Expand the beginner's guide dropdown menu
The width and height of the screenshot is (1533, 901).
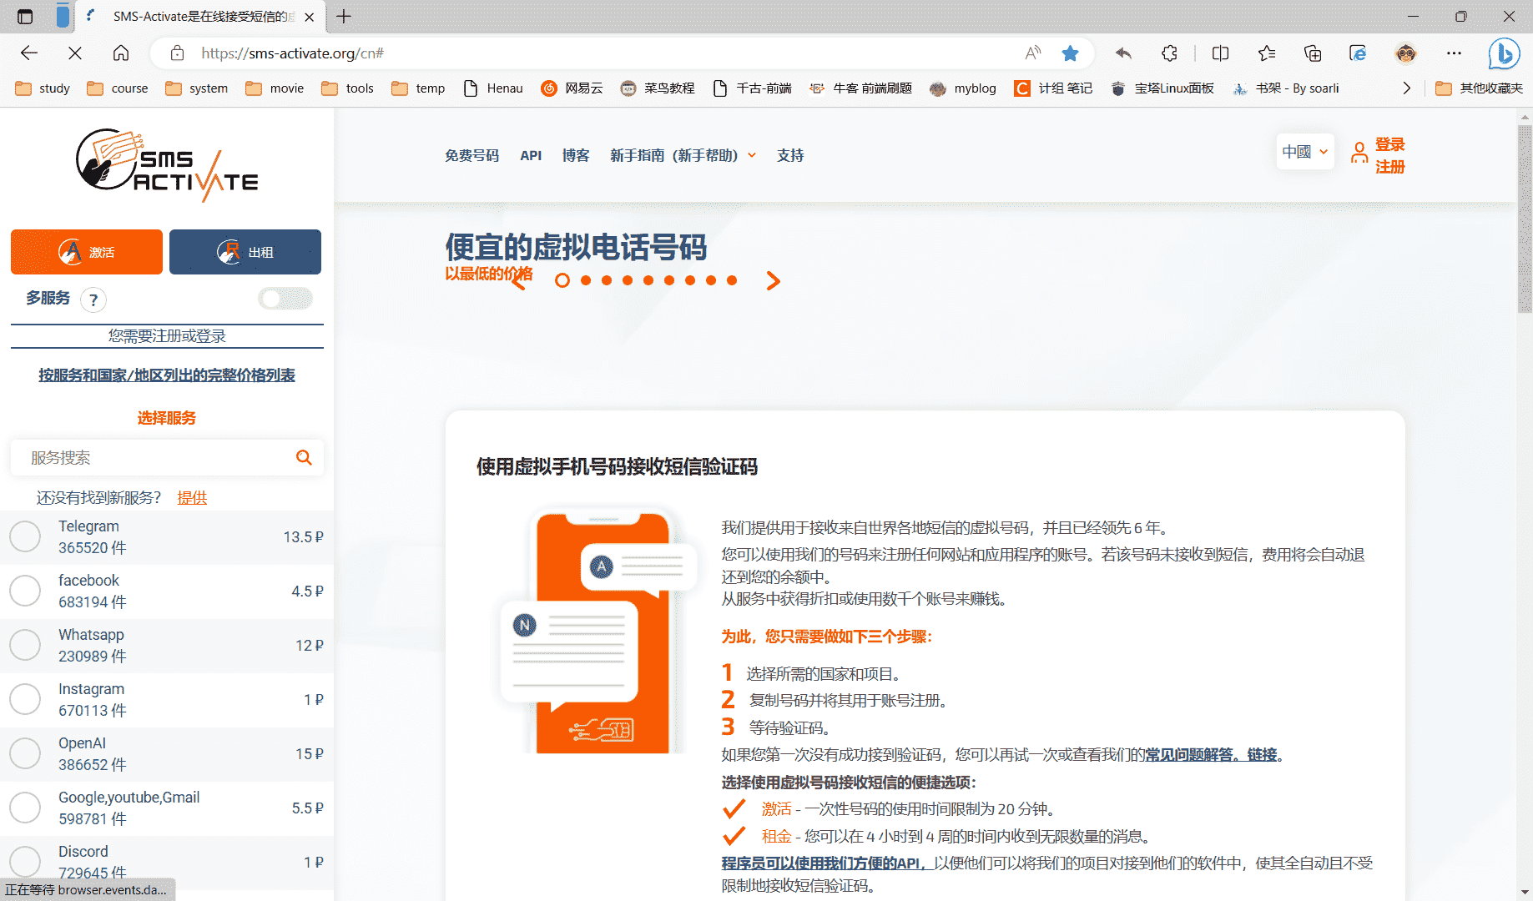point(683,155)
